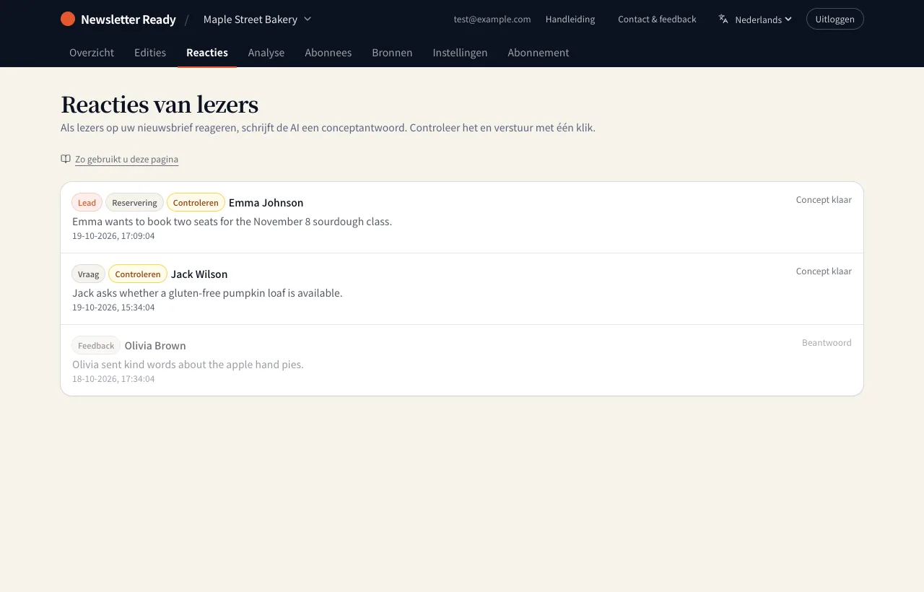Viewport: 924px width, 592px height.
Task: Click the timestamp 19-10-2026, 15:34:04
Action: 113,307
